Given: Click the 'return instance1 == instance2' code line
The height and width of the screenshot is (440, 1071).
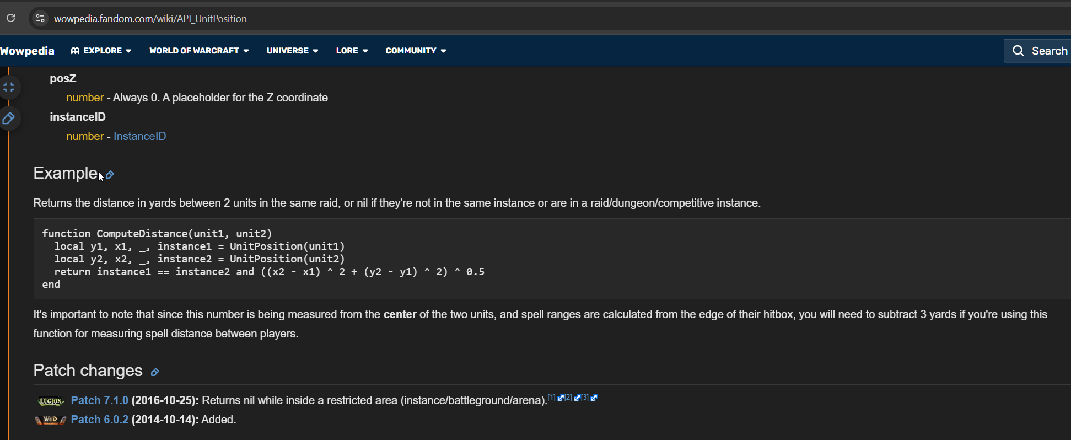Looking at the screenshot, I should coord(269,272).
